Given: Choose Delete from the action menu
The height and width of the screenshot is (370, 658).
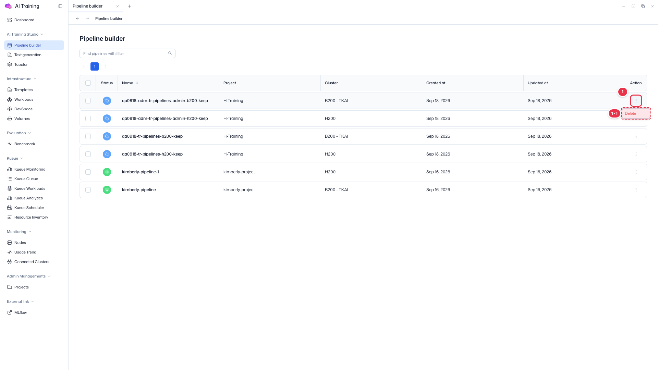Looking at the screenshot, I should (x=636, y=113).
